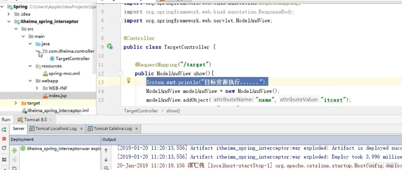Click the @RequestMapping("/target") annotation

pyautogui.click(x=173, y=64)
